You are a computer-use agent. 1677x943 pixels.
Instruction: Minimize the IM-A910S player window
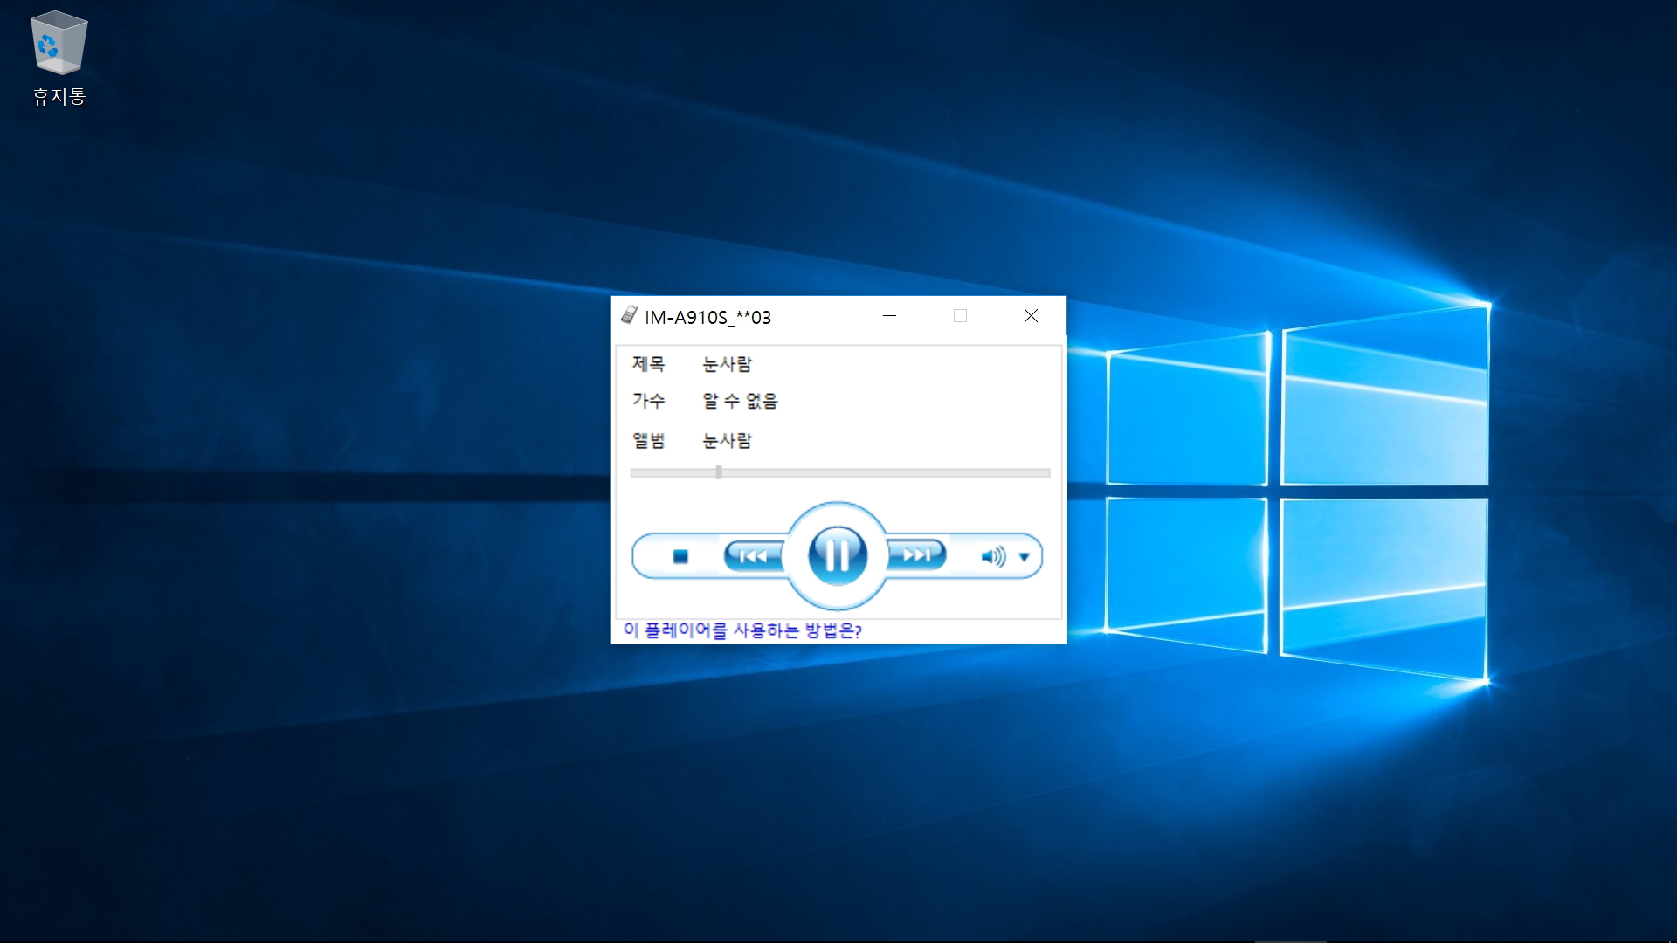889,316
